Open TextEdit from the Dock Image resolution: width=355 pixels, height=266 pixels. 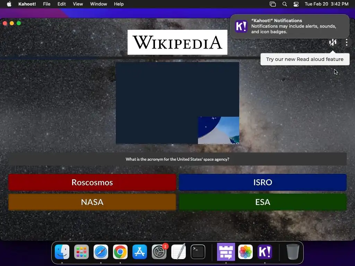pos(179,252)
